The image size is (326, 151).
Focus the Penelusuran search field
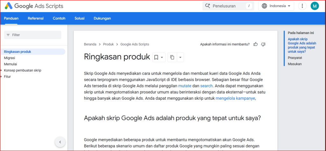click(x=228, y=6)
